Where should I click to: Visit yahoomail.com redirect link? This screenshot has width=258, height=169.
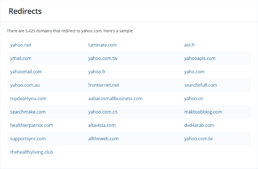(x=26, y=71)
